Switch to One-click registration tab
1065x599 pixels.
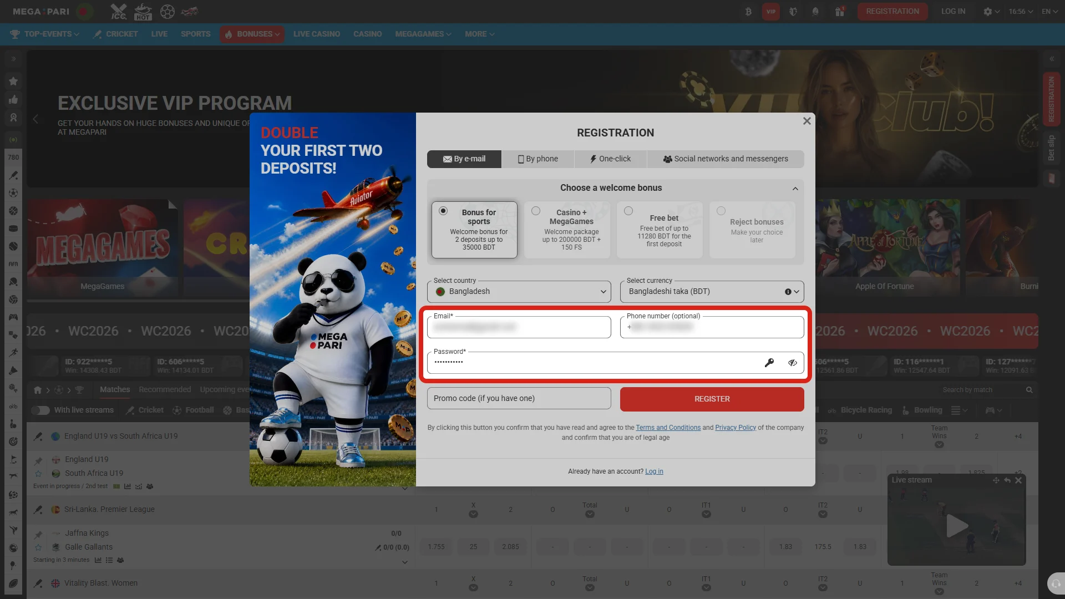(611, 159)
